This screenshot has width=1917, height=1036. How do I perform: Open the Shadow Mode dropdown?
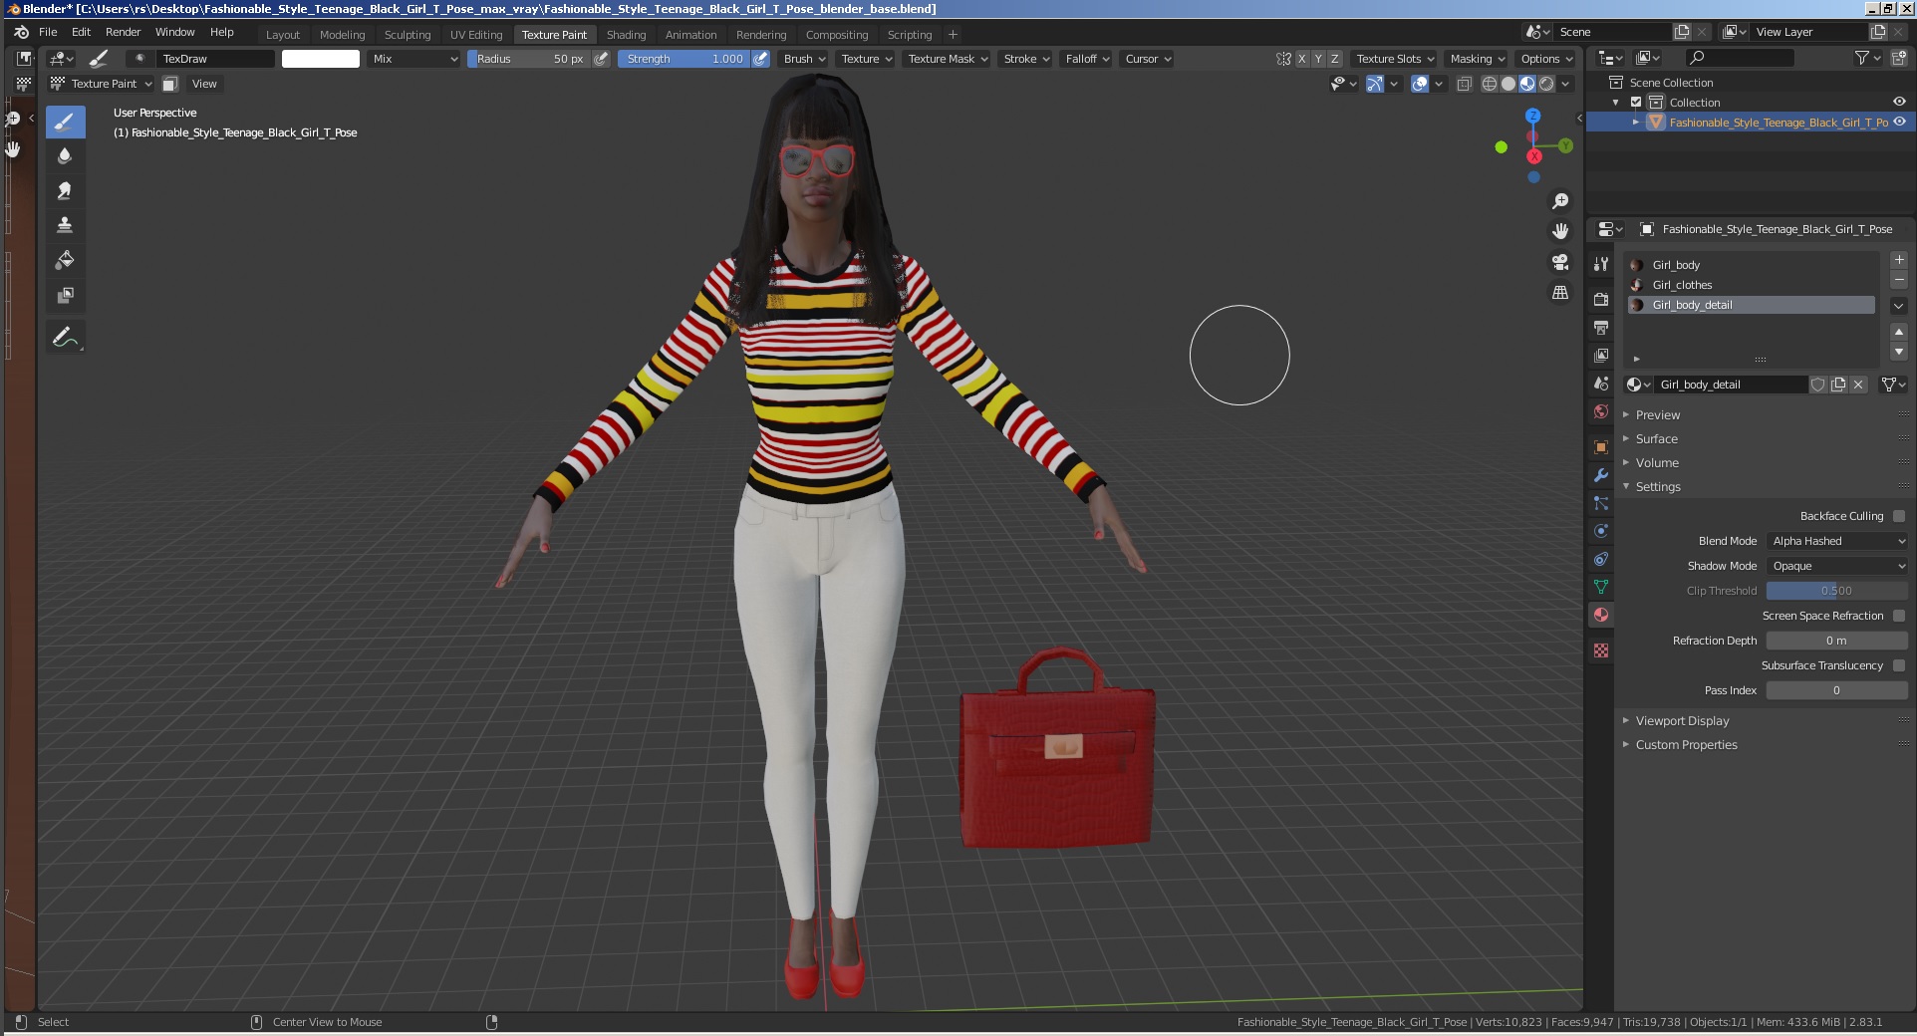point(1837,566)
